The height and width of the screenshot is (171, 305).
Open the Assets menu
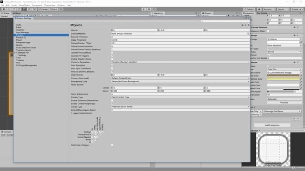[x=14, y=5]
